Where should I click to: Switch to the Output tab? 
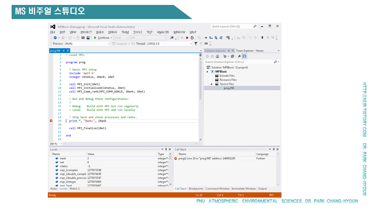262,189
